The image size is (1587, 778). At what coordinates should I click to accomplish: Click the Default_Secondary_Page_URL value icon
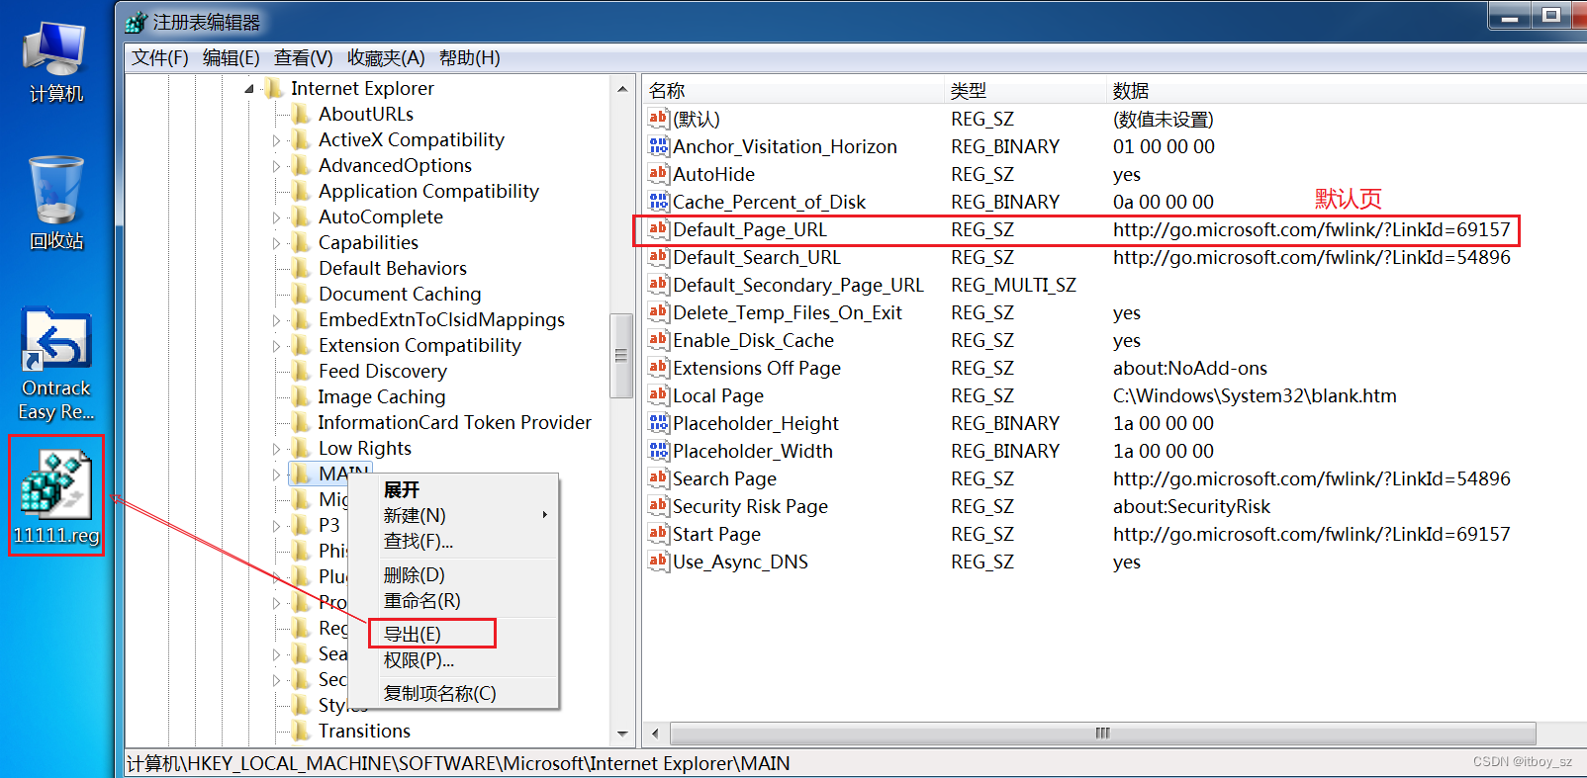point(659,285)
